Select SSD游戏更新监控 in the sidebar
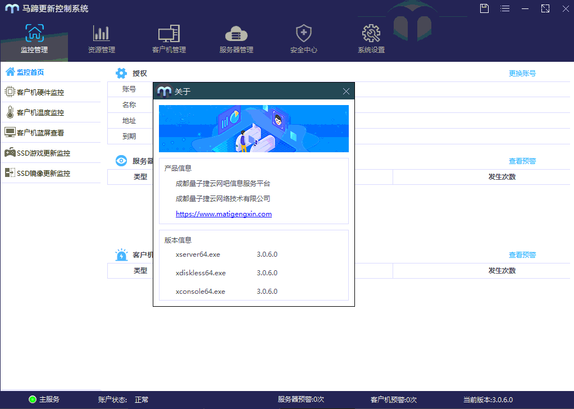 (x=51, y=152)
